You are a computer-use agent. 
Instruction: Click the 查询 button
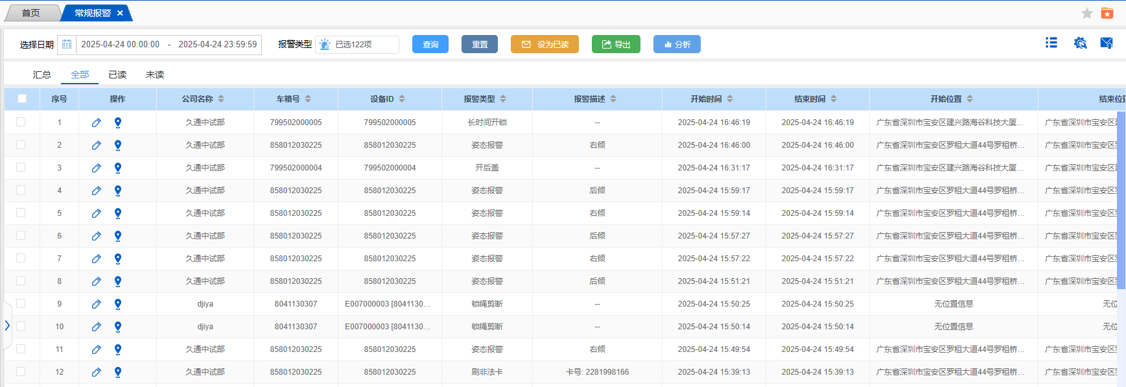430,44
